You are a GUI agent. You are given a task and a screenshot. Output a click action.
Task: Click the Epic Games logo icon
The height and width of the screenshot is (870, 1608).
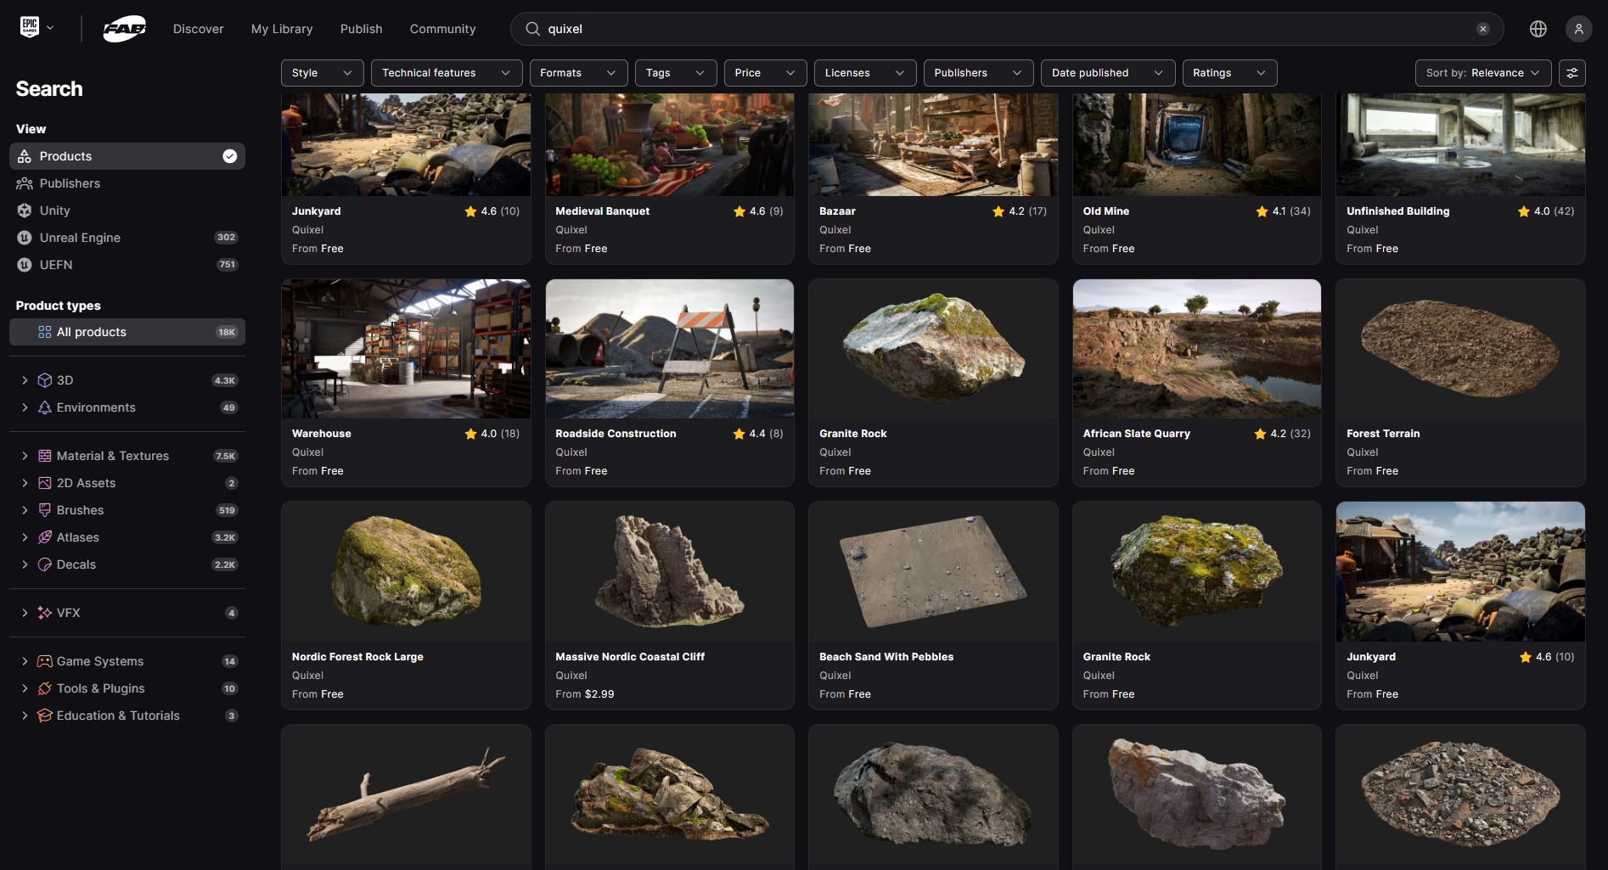point(30,27)
